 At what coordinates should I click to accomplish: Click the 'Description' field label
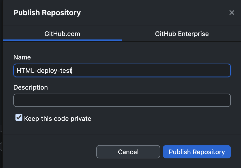(31, 87)
